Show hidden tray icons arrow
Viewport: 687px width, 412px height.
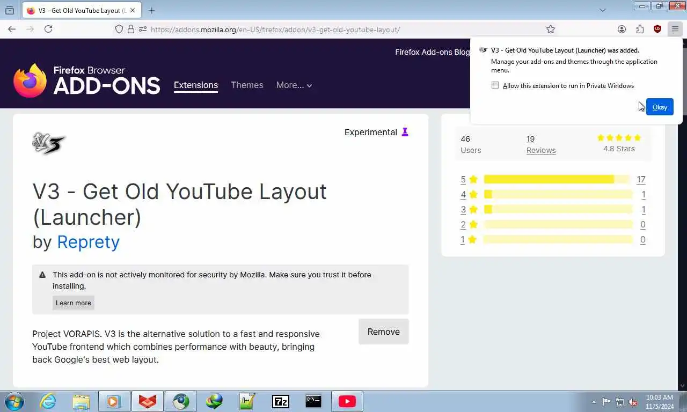coord(594,401)
